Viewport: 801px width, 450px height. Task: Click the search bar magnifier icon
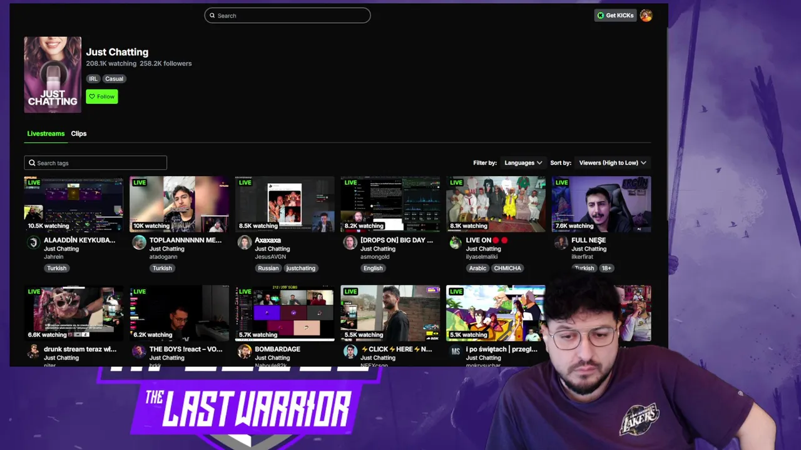click(212, 16)
